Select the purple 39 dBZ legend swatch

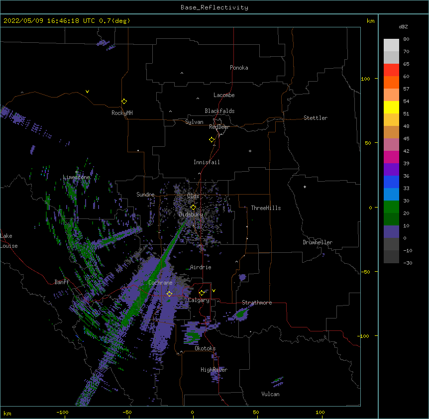pos(391,169)
